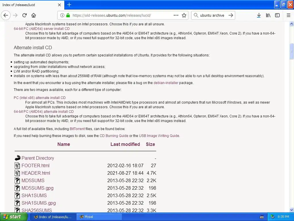Bookmark this page with the star
294x221 pixels.
click(184, 15)
